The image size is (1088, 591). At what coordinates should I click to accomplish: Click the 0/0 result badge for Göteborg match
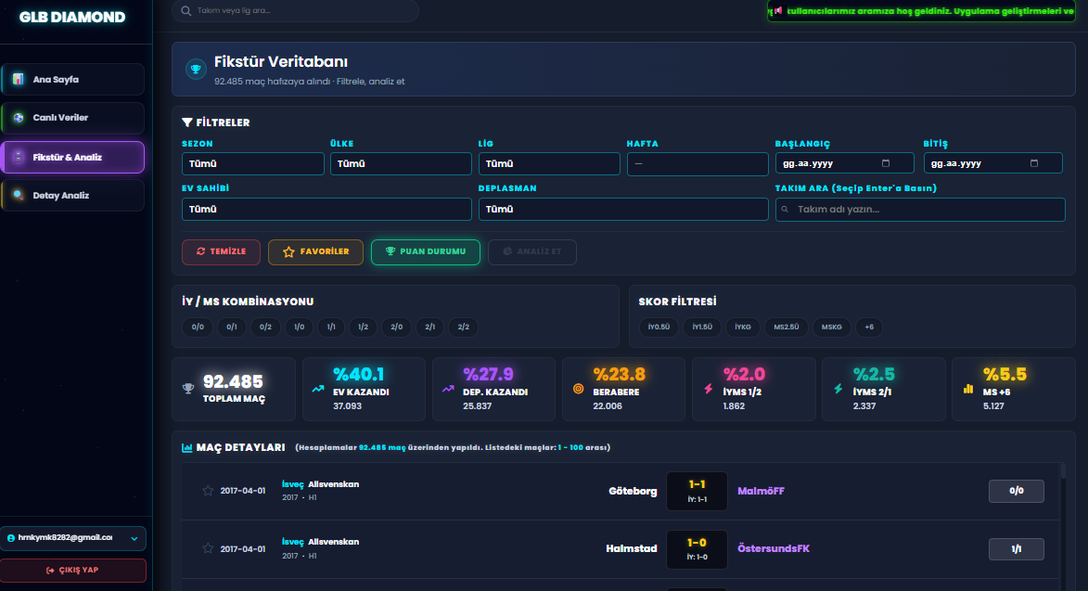[x=1017, y=491]
